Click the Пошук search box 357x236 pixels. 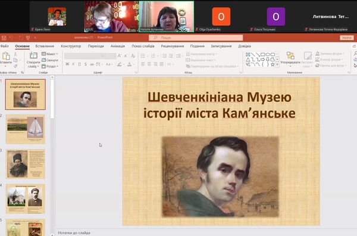(x=196, y=38)
